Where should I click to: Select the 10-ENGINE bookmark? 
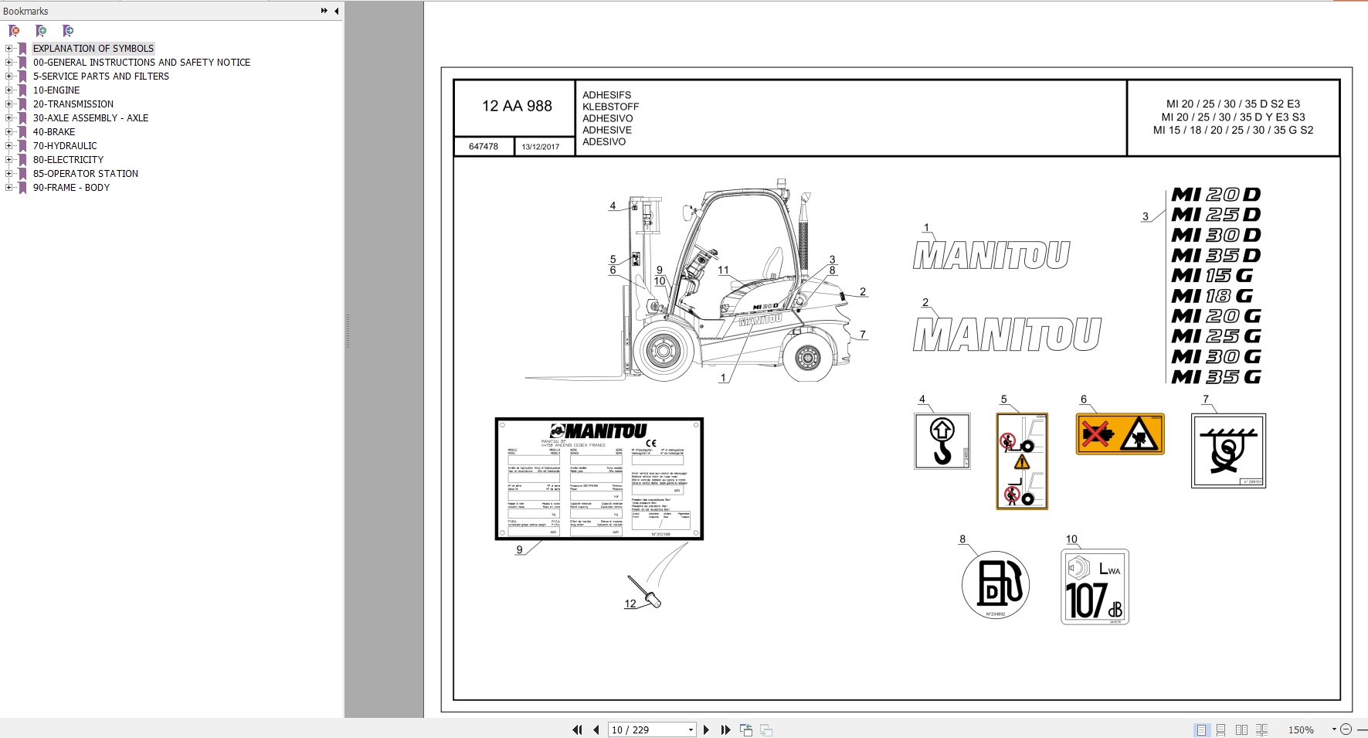(x=56, y=90)
